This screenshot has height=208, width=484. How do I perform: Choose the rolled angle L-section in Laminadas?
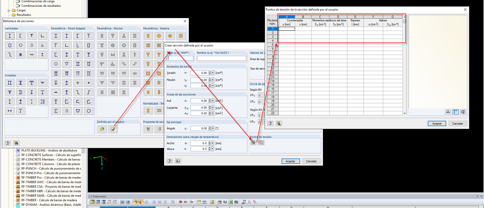tap(42, 36)
